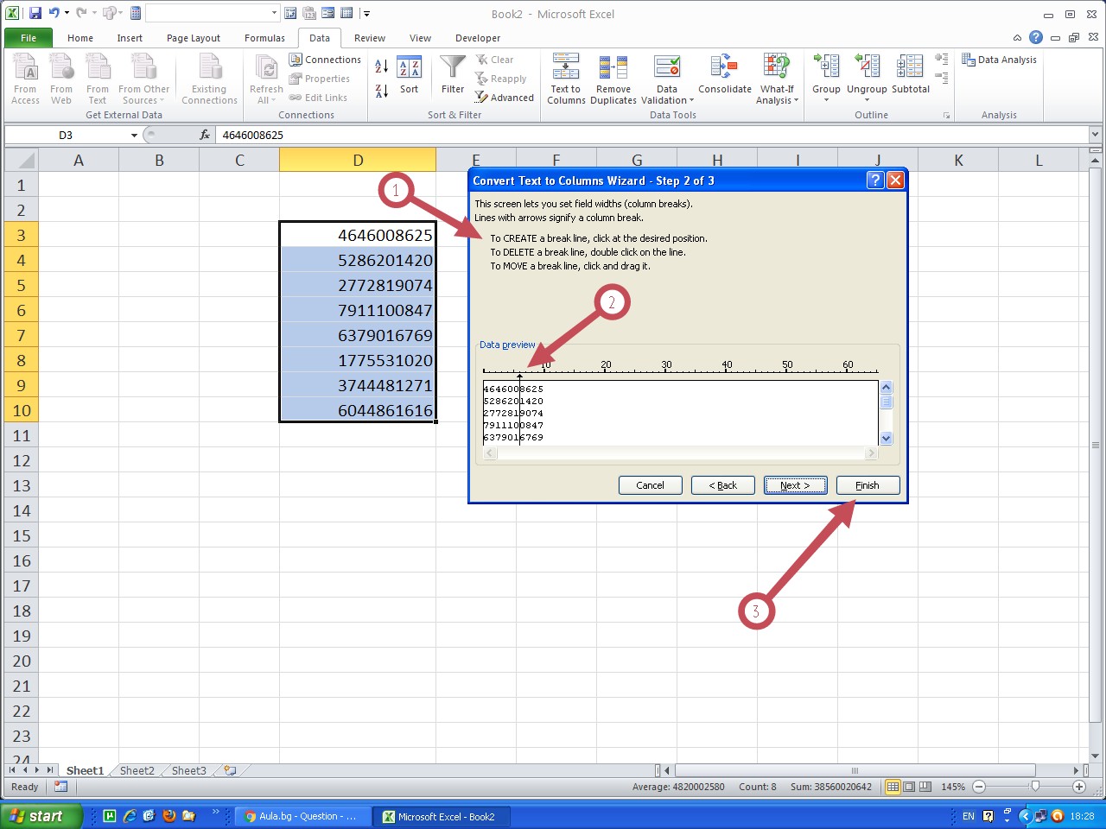Open the Text to Columns tool

tap(566, 79)
